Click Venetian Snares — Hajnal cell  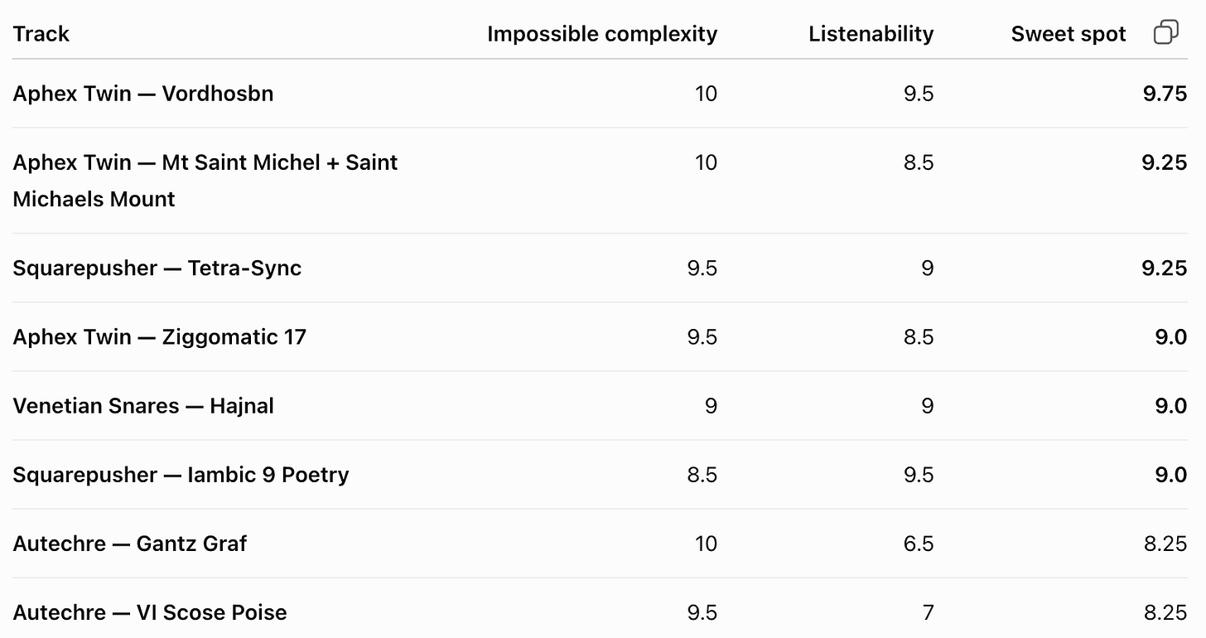click(x=143, y=406)
